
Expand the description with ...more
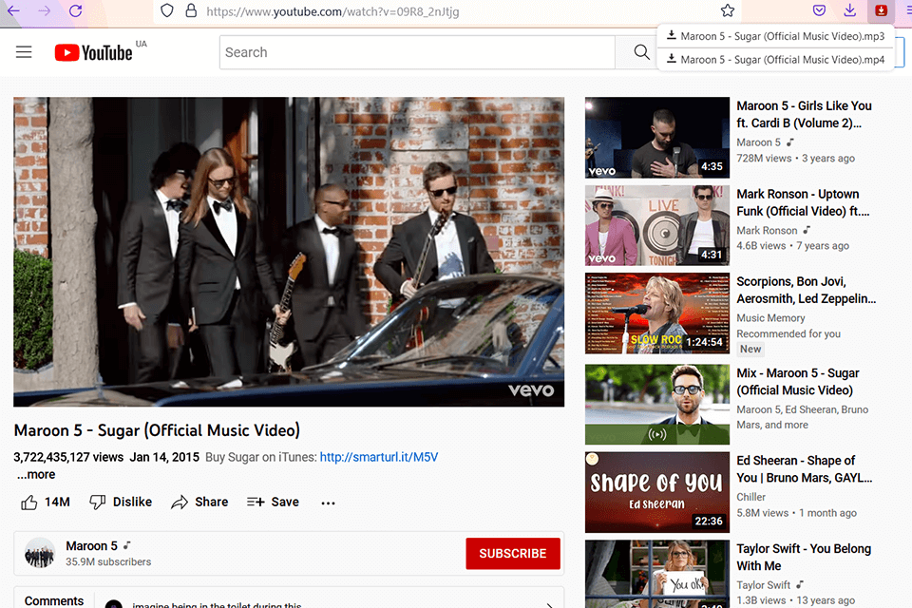coord(36,475)
